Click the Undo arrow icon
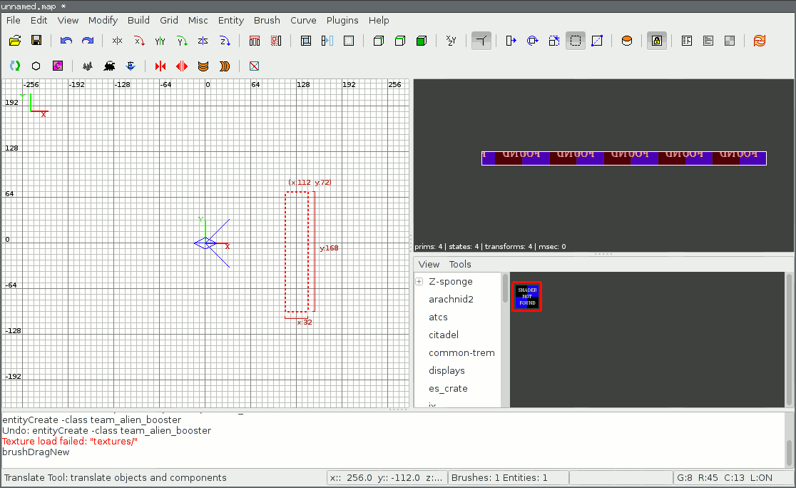Image resolution: width=796 pixels, height=488 pixels. tap(66, 41)
